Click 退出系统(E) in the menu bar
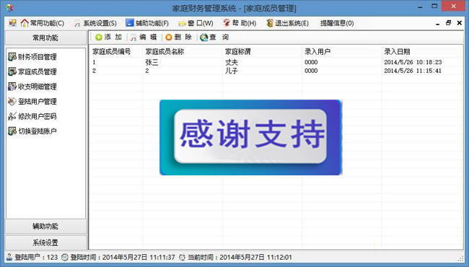The width and height of the screenshot is (469, 267). pos(287,23)
